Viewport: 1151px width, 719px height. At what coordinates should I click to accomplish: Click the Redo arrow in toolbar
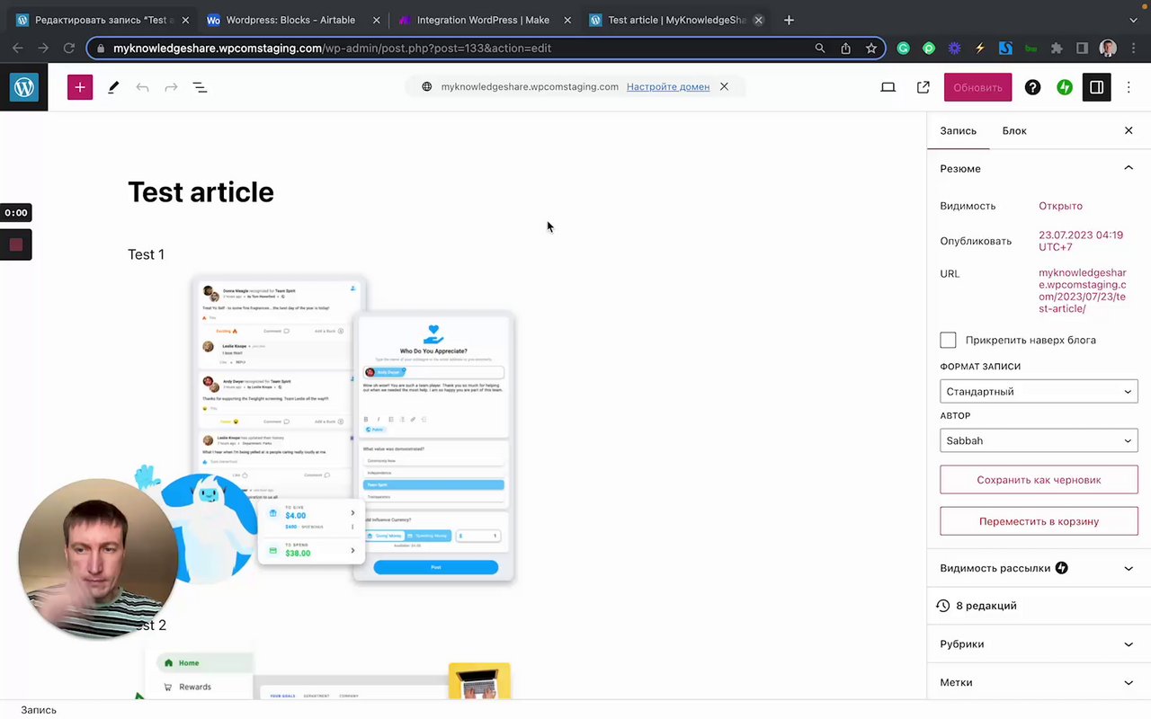[171, 87]
